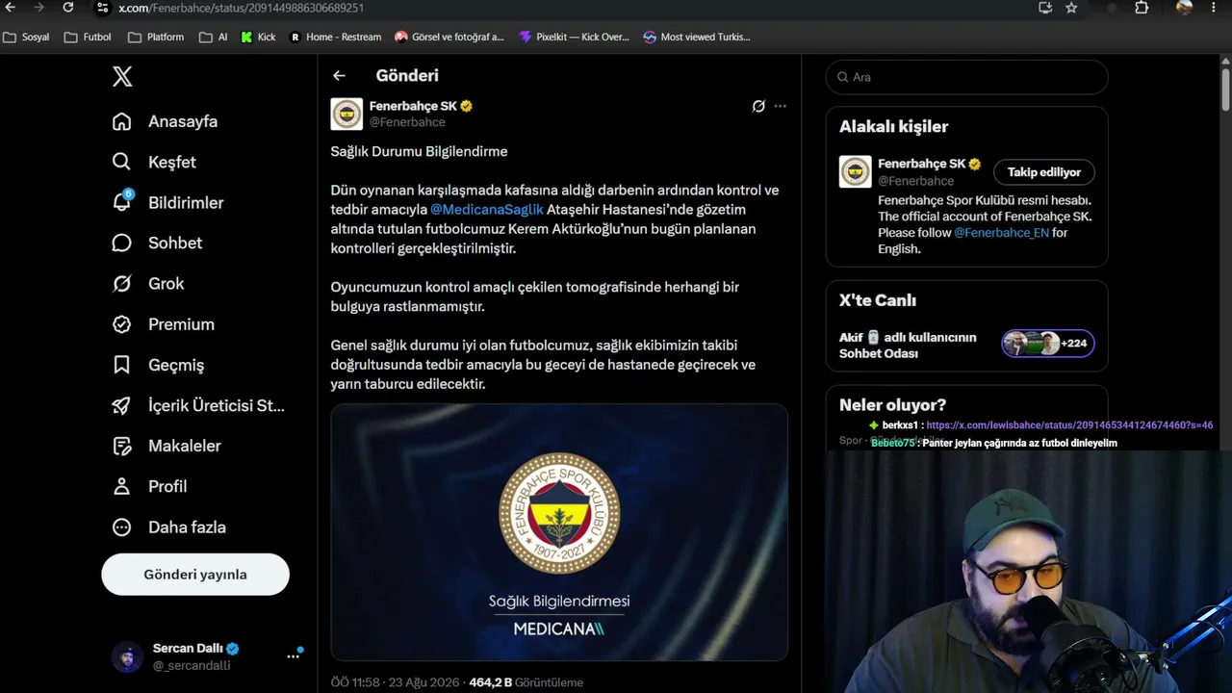
Task: Click the "Alakalı kişiler" heading
Action: click(x=893, y=126)
